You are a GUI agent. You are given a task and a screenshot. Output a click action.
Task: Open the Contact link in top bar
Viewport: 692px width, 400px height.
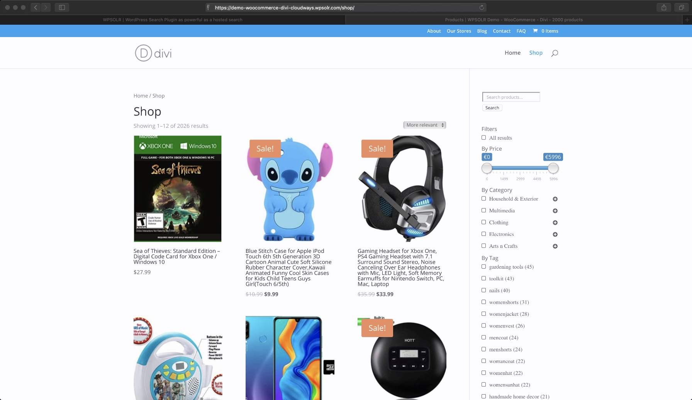[x=502, y=31]
